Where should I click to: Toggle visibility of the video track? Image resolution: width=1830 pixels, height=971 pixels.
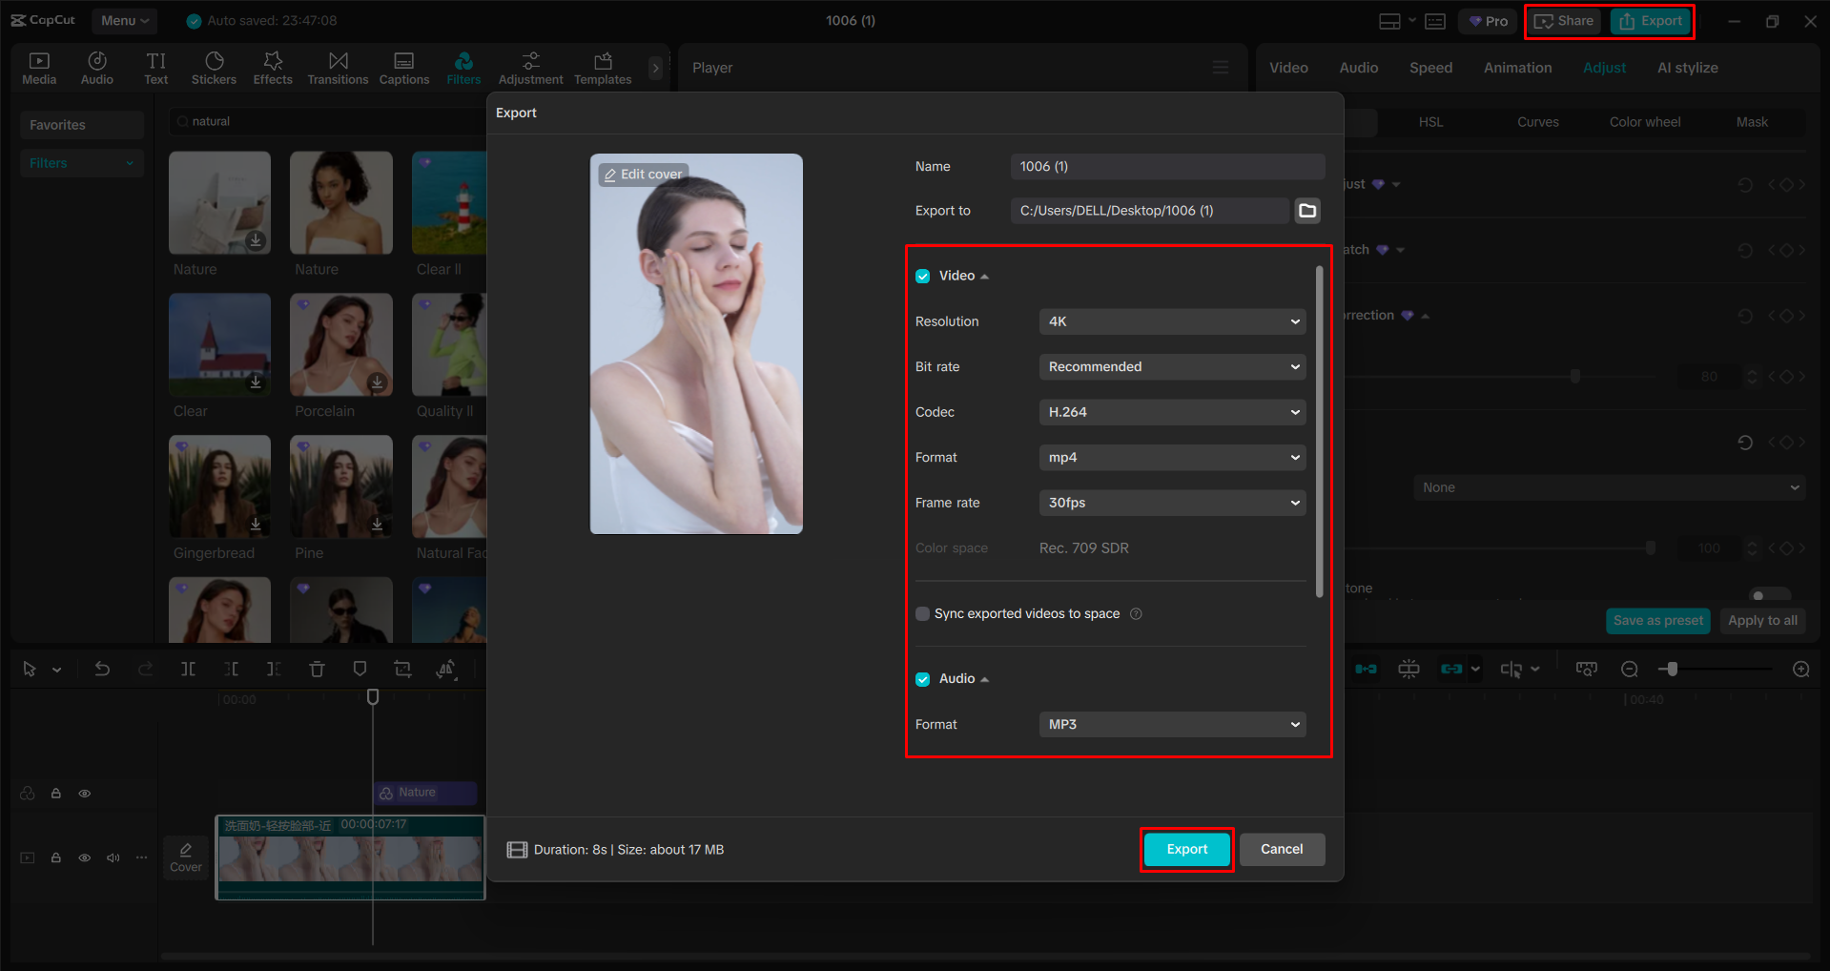click(84, 857)
